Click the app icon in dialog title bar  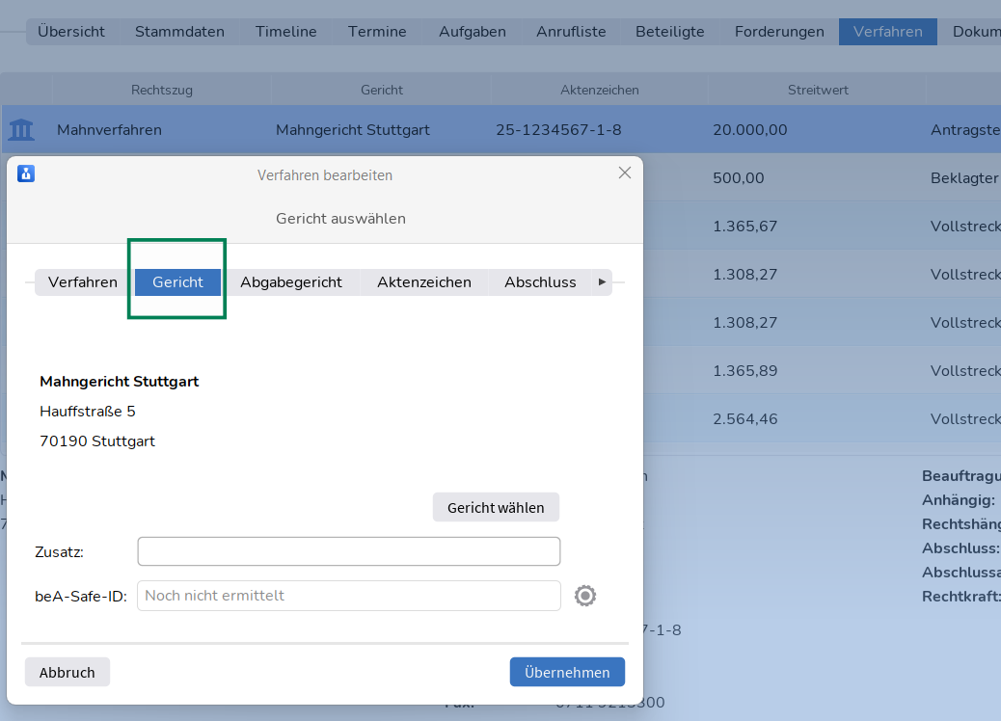26,174
